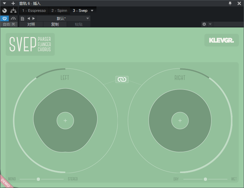Image resolution: width=244 pixels, height=188 pixels.
Task: Load the previous preset arrow
Action: (x=29, y=19)
